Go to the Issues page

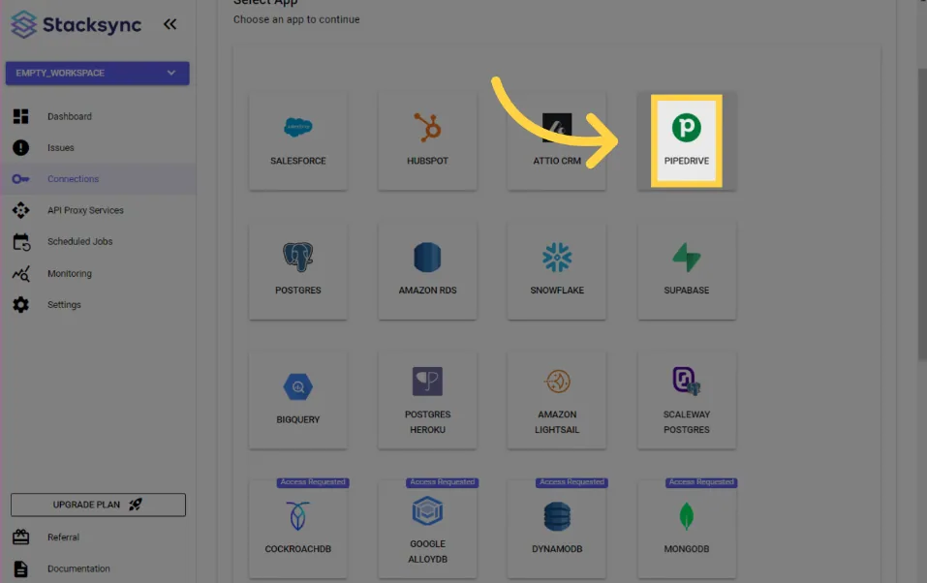[x=60, y=148]
